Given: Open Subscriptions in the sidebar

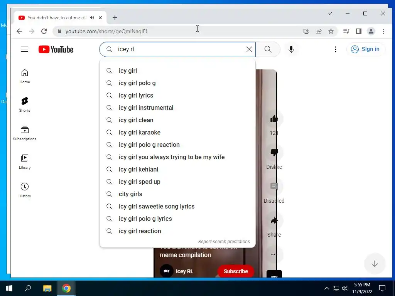Looking at the screenshot, I should tap(25, 133).
